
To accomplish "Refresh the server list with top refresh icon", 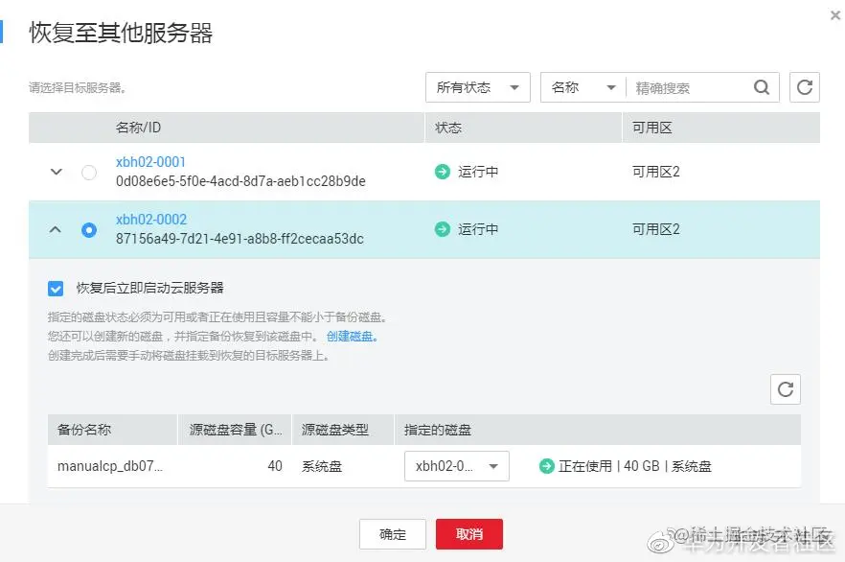I will tap(805, 87).
